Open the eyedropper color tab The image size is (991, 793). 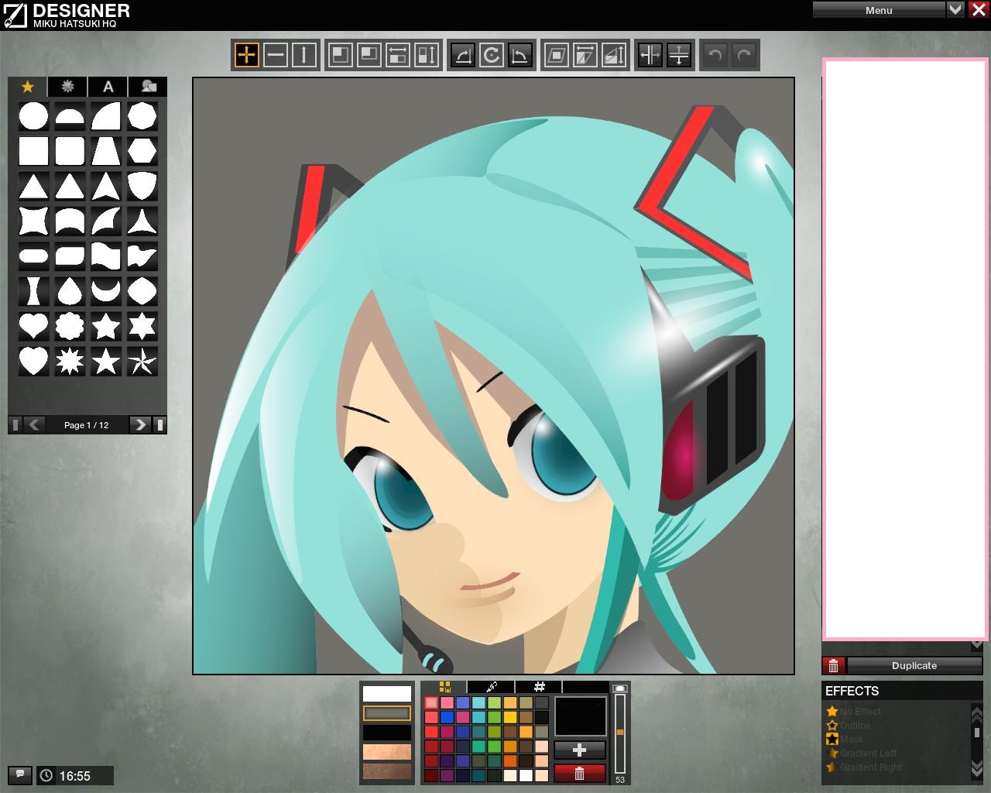(x=491, y=687)
